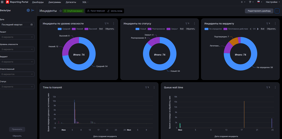
Task: Open the language flag dropdown
Action: pyautogui.click(x=259, y=2)
